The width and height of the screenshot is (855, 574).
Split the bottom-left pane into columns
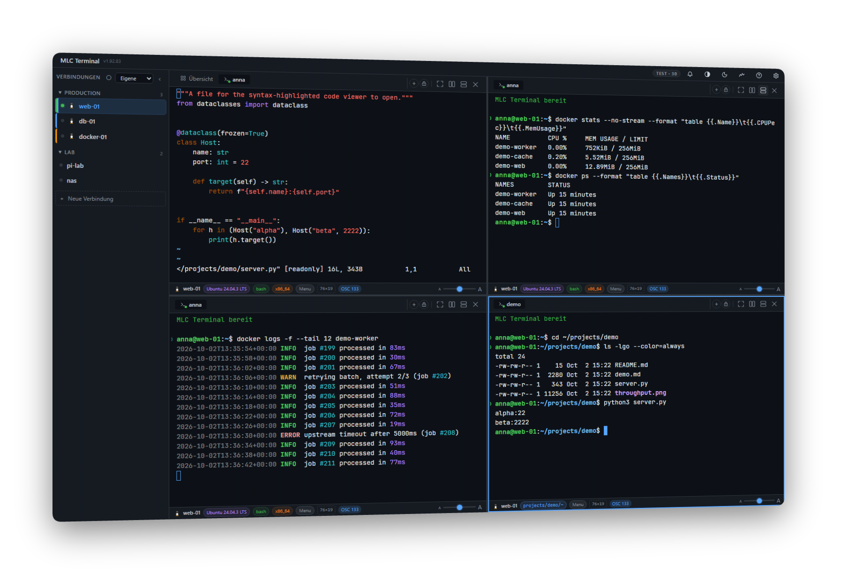(x=452, y=304)
